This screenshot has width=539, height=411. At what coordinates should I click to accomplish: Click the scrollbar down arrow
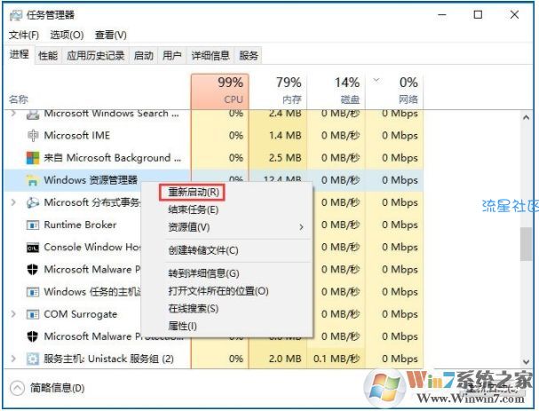pos(527,362)
